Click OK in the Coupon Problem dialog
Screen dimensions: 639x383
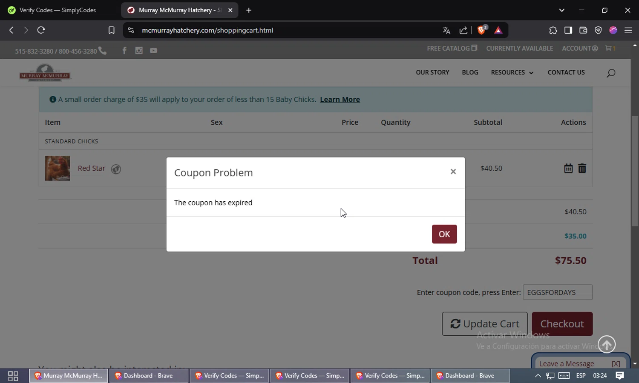(x=444, y=234)
